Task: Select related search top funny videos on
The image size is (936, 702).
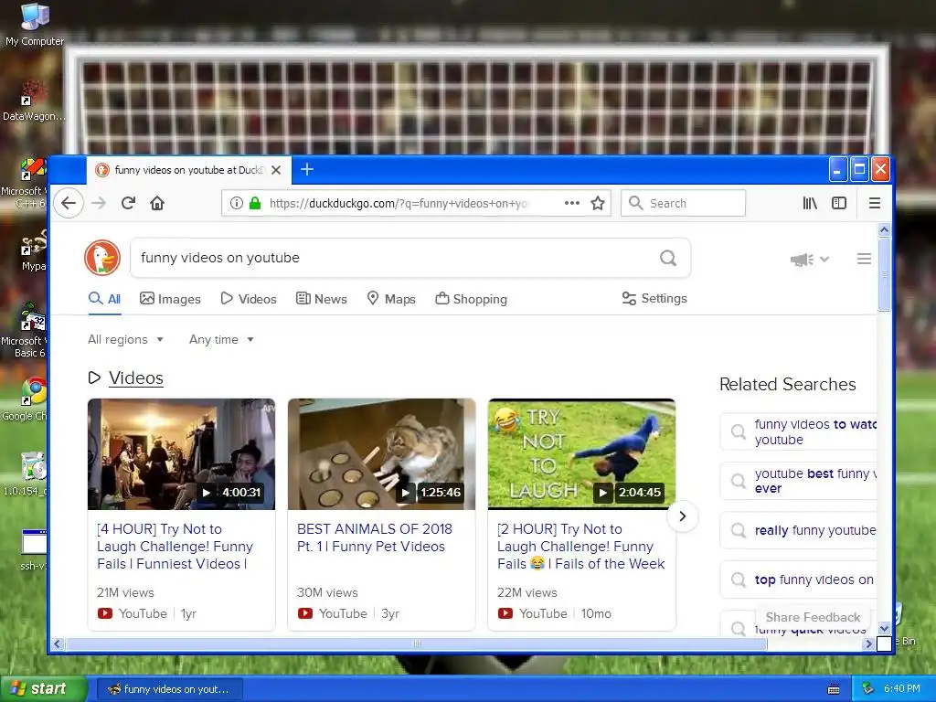Action: coord(799,580)
